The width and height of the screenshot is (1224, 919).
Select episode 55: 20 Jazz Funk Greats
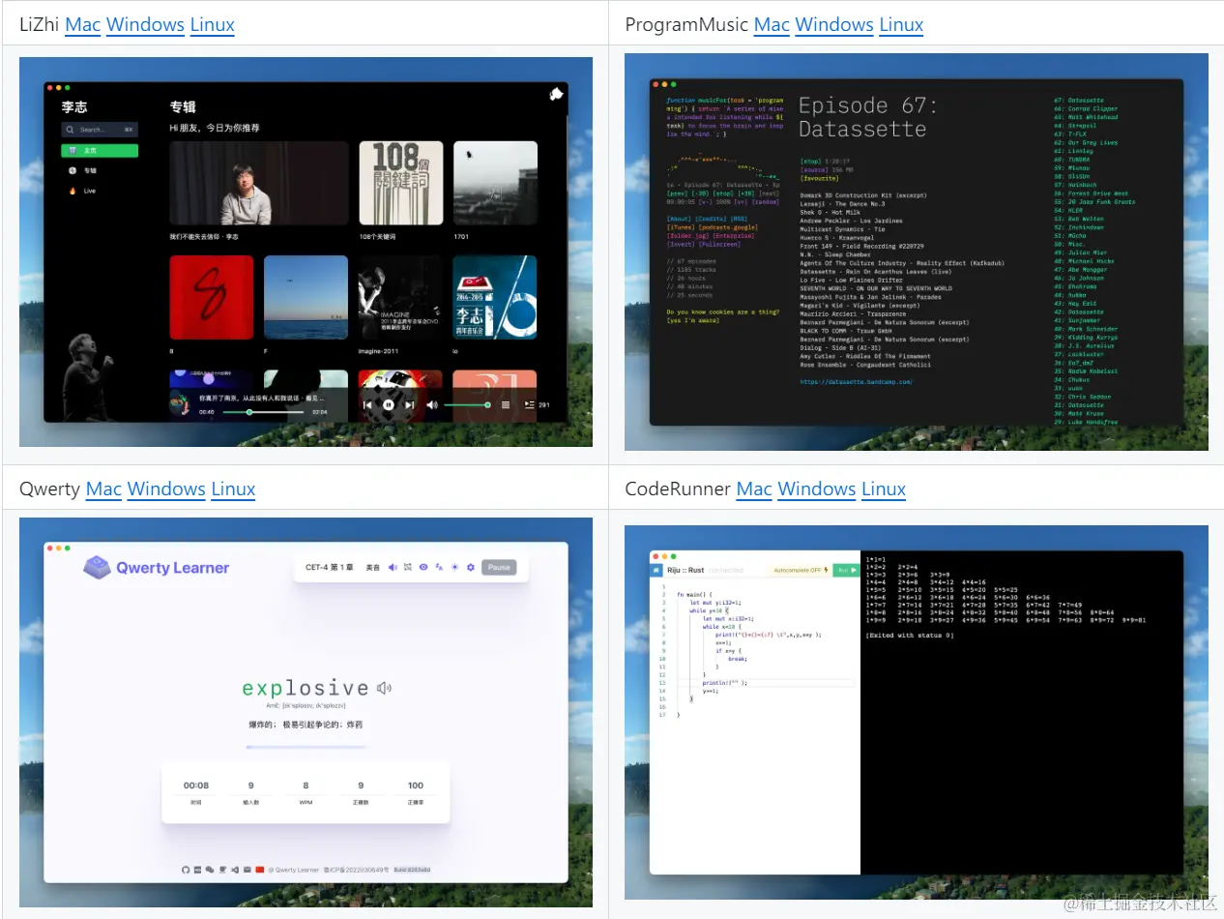(x=1094, y=202)
